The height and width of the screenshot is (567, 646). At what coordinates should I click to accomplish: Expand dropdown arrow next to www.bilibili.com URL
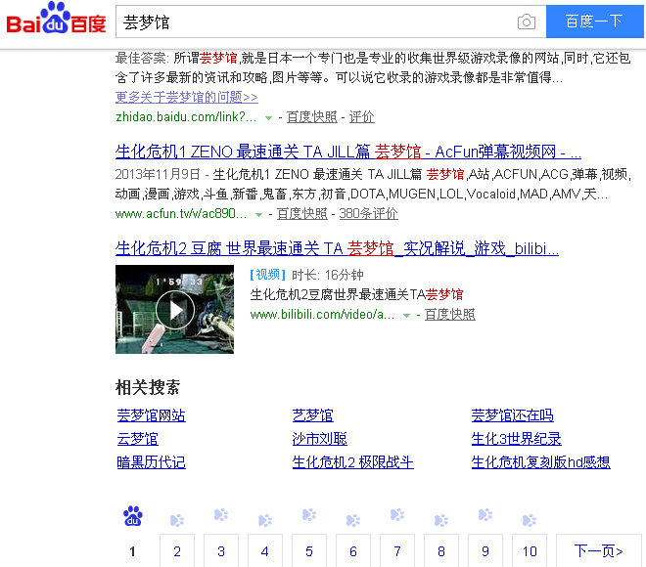coord(406,316)
